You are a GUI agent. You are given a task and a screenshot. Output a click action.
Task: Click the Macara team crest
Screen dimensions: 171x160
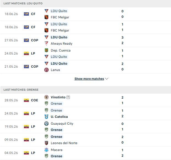point(46,150)
